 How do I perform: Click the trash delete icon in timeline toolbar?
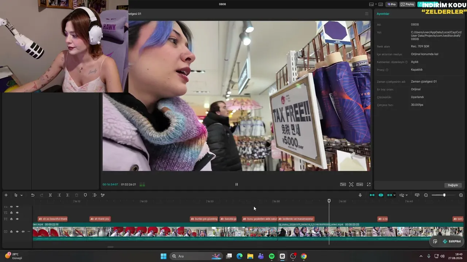(x=77, y=195)
